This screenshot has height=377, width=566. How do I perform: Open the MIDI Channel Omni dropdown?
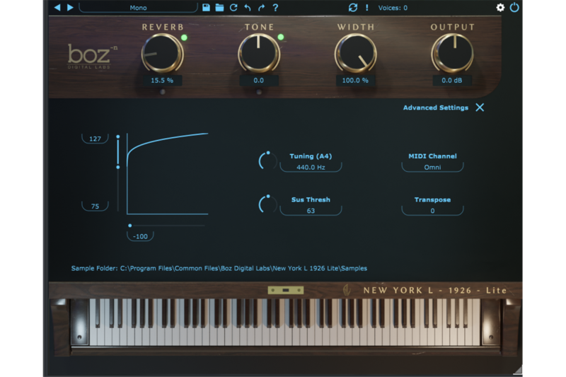pyautogui.click(x=432, y=168)
